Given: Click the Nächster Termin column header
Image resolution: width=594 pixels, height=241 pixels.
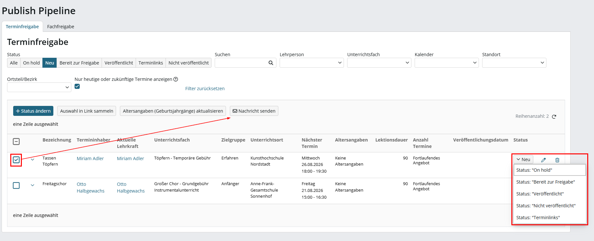Looking at the screenshot, I should 312,143.
